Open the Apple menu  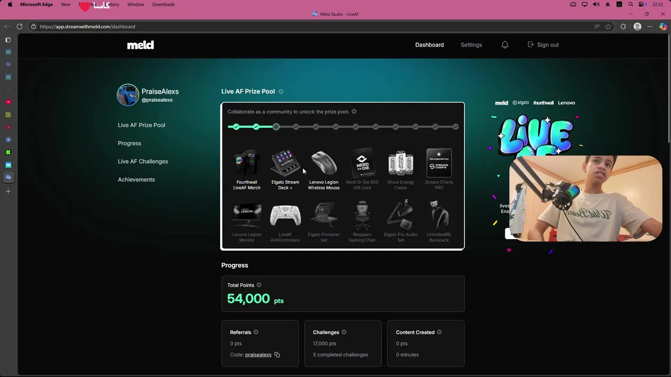pos(9,4)
